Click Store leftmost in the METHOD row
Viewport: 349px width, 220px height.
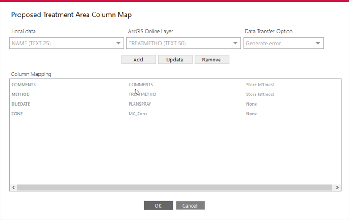coord(260,94)
